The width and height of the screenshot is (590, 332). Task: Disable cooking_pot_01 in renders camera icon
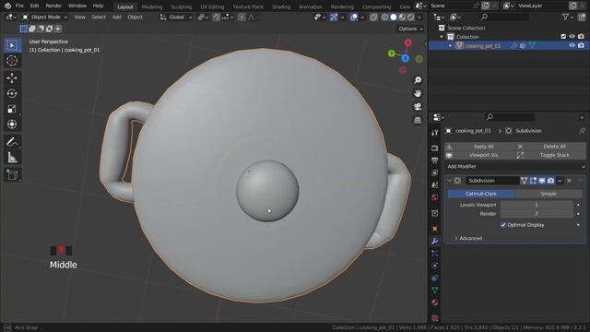(581, 45)
